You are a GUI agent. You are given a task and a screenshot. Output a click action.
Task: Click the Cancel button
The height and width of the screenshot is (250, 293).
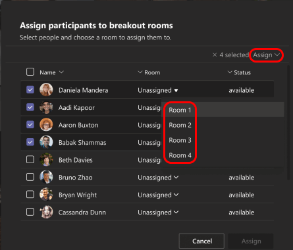pos(201,241)
